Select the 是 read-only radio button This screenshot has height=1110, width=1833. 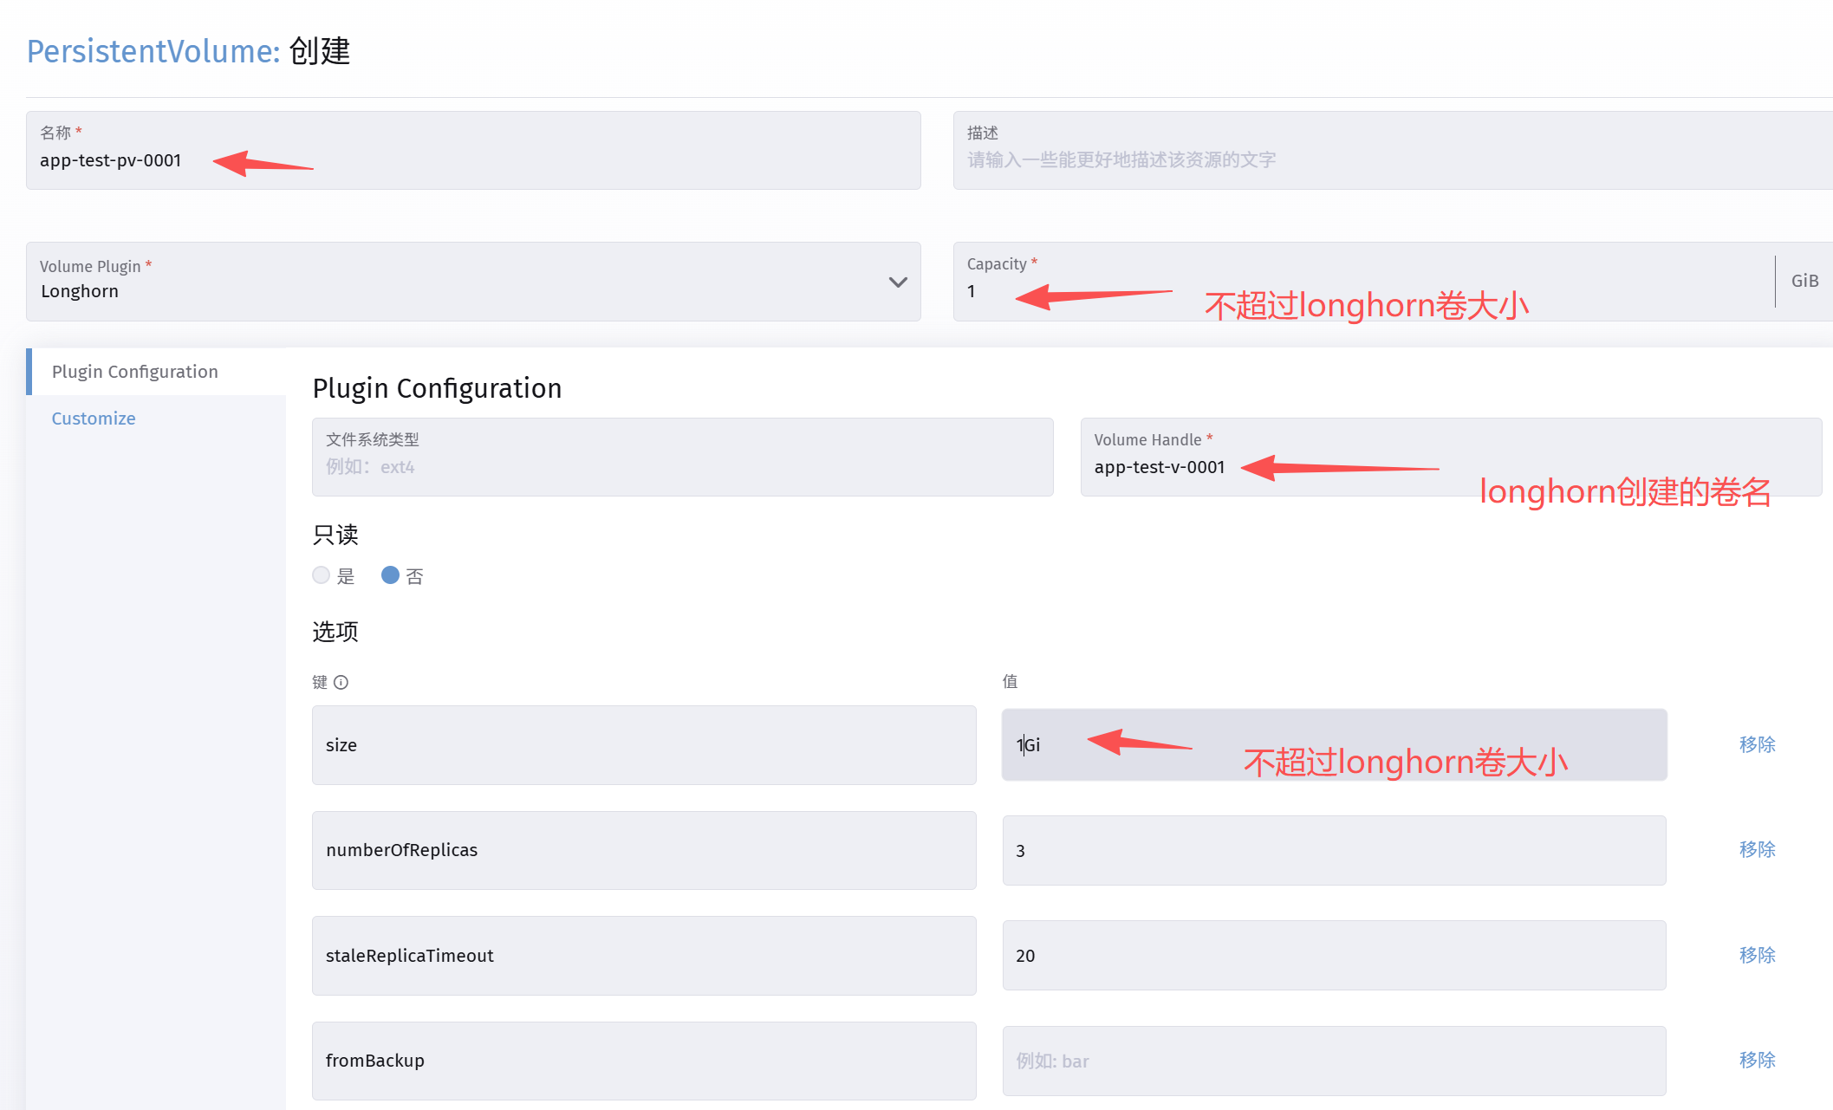point(322,575)
